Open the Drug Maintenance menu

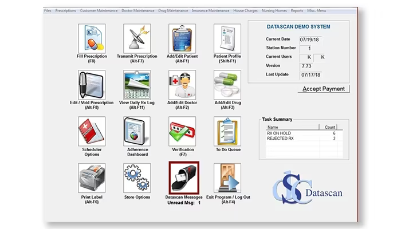[x=173, y=10]
